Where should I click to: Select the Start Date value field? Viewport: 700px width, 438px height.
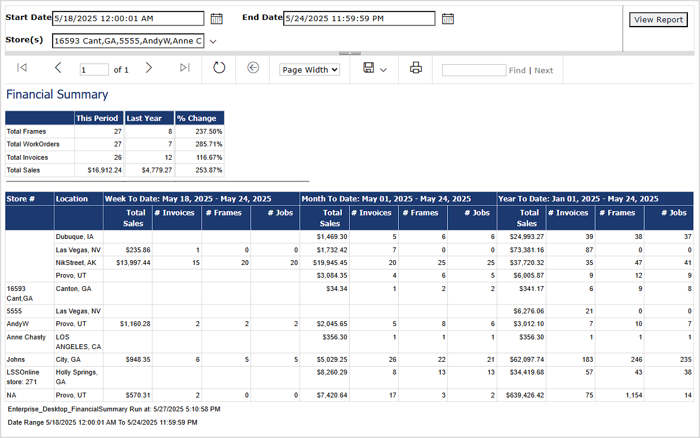pyautogui.click(x=127, y=18)
